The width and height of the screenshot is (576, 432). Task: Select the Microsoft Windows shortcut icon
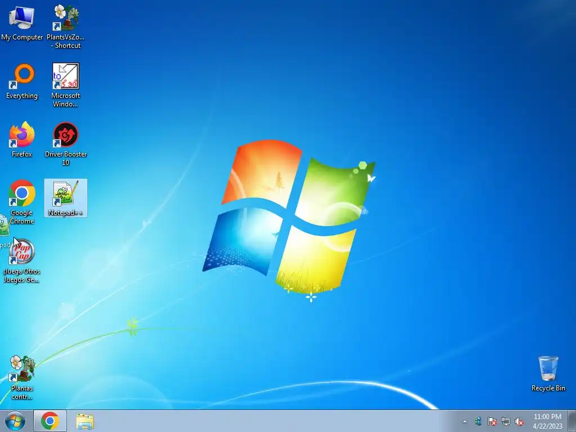[x=66, y=85]
